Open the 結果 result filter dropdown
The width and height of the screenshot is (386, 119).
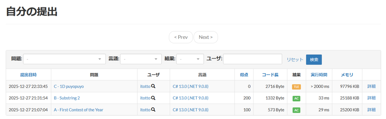click(x=190, y=59)
